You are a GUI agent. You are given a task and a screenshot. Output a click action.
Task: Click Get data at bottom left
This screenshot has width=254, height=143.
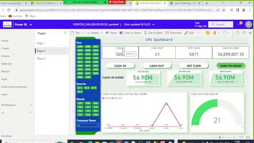[x=6, y=136]
